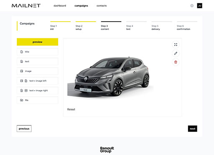Click the yellow preview button
Screen dimensions: 214x155
tap(38, 42)
